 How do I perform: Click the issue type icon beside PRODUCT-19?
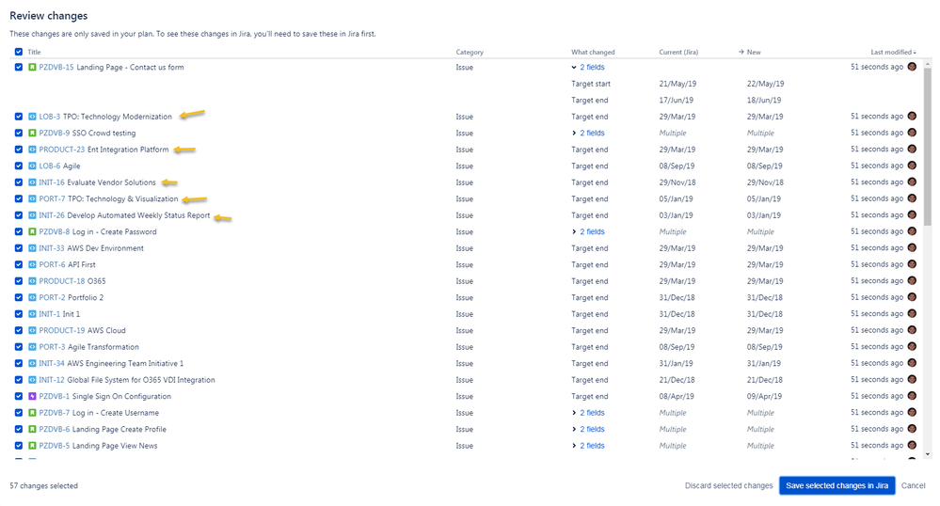32,330
